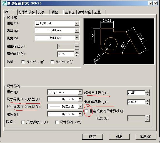The image size is (160, 143).
Task: Open the 文字 tab
Action: click(43, 12)
